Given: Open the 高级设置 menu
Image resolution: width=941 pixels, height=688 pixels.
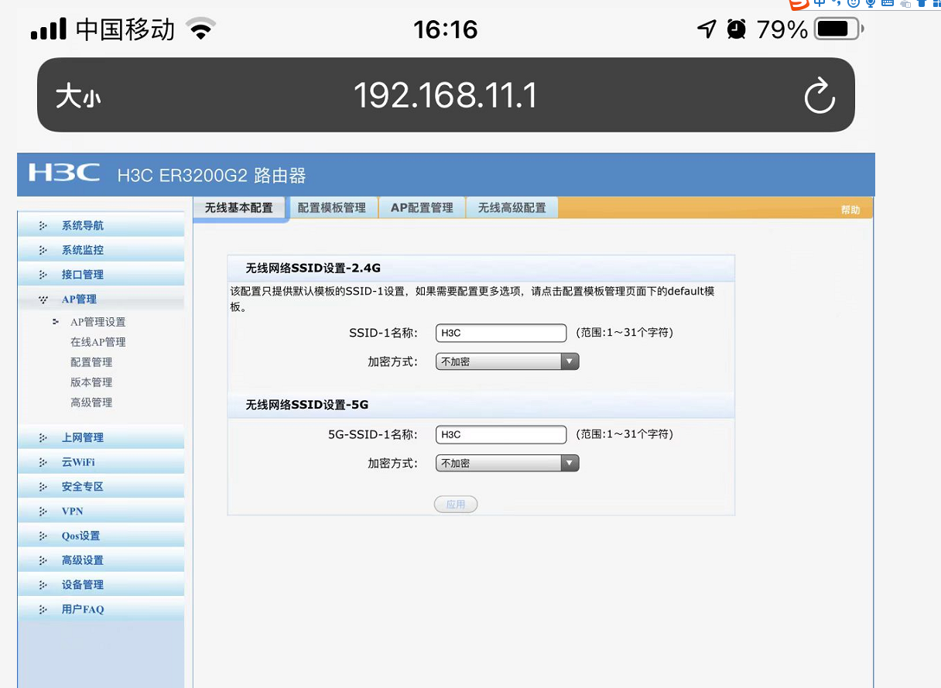Looking at the screenshot, I should click(x=101, y=560).
